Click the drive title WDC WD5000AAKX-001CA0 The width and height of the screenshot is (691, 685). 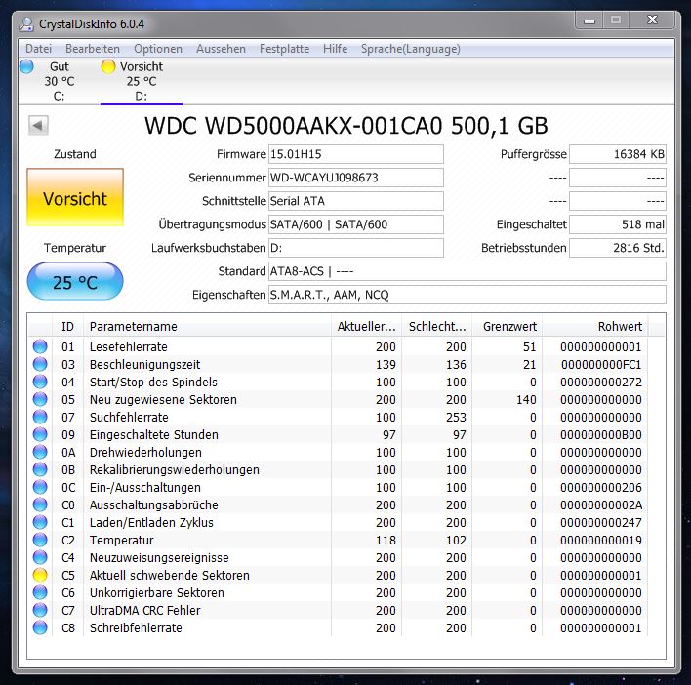[293, 126]
